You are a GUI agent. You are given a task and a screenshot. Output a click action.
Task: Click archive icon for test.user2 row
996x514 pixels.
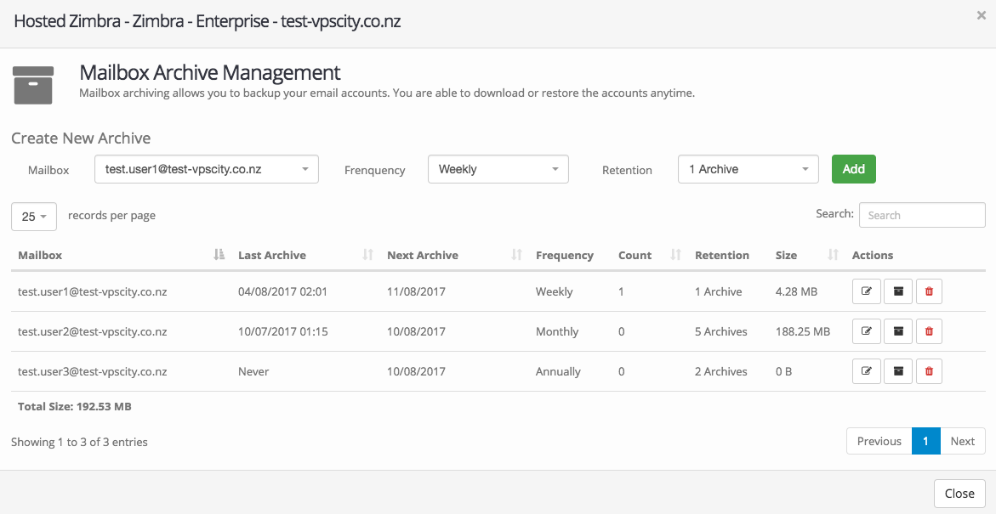pyautogui.click(x=897, y=331)
